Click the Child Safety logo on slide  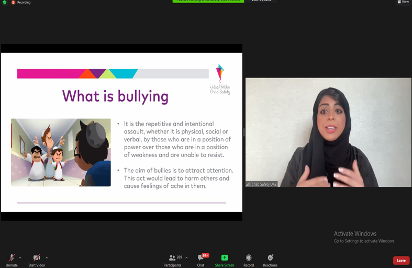(x=220, y=80)
